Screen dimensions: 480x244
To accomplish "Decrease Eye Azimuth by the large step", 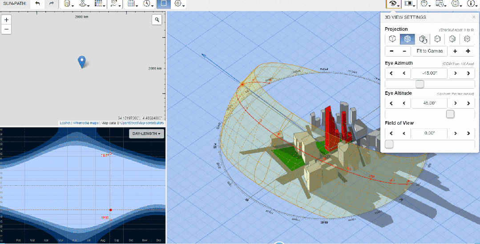I will click(391, 73).
